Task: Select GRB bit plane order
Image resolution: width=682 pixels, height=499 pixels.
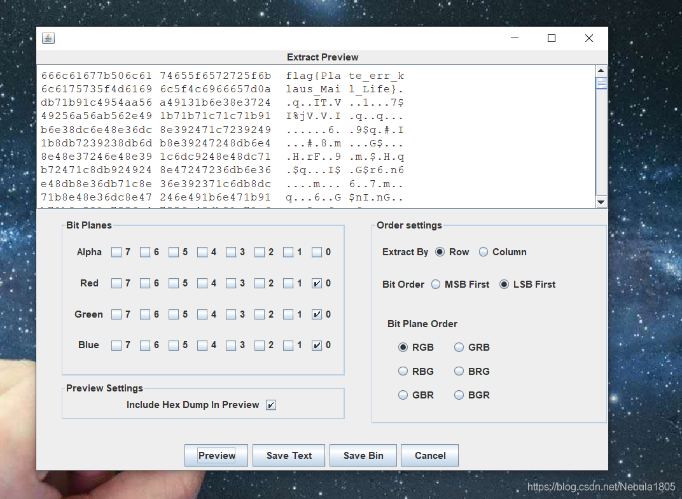Action: pyautogui.click(x=459, y=347)
